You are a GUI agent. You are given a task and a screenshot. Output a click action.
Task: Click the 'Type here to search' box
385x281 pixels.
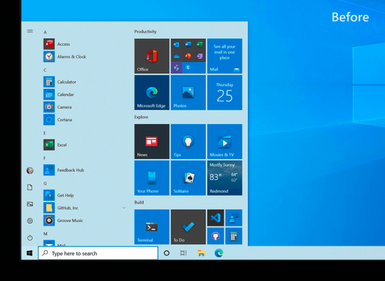[98, 253]
